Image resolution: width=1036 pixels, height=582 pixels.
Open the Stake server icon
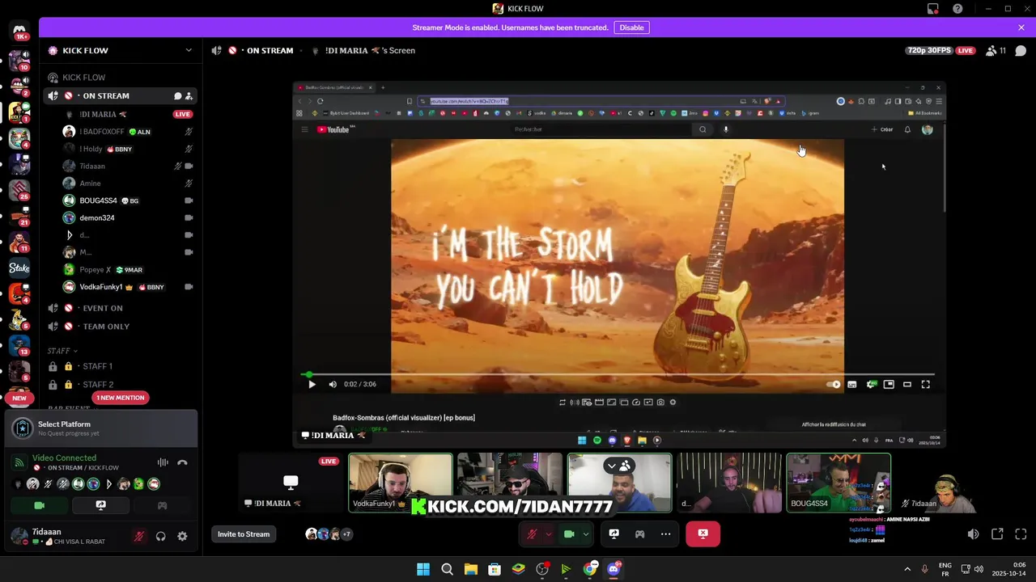point(19,268)
